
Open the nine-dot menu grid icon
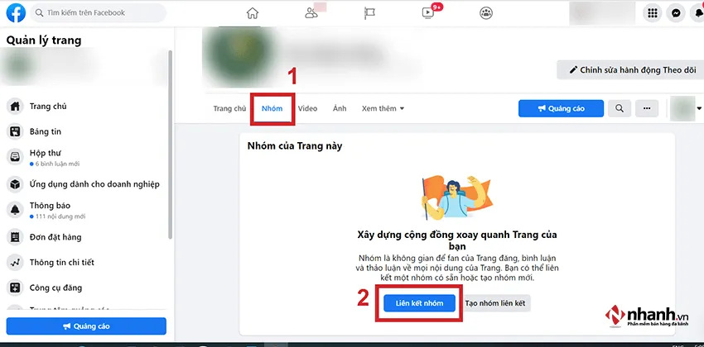pos(653,13)
